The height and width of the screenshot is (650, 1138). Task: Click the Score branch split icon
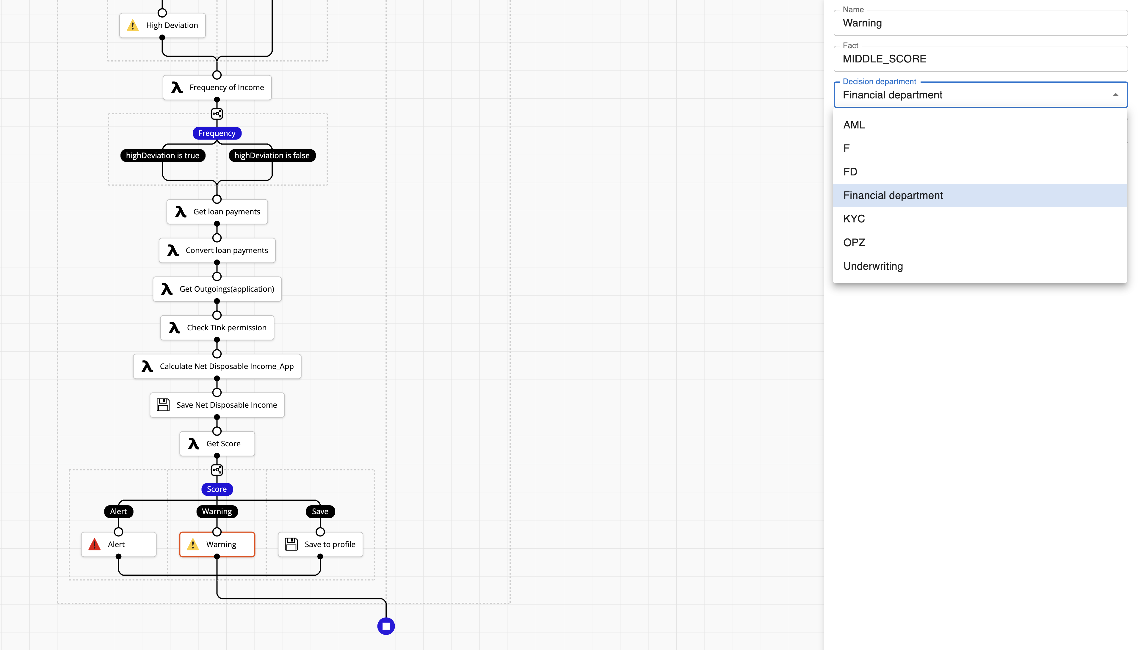[217, 470]
